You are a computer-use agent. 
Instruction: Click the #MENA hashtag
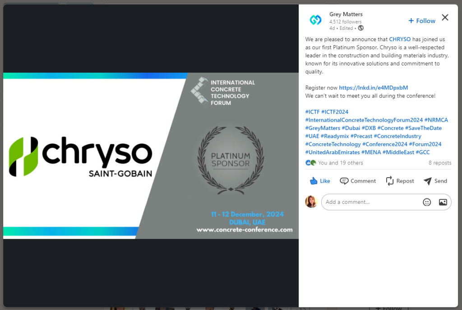tap(371, 152)
